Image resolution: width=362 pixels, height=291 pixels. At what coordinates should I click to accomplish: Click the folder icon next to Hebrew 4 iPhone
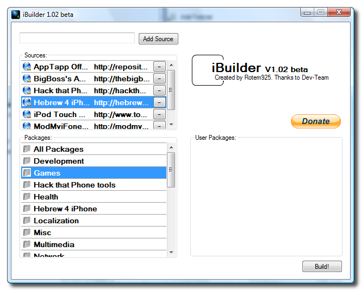(27, 209)
